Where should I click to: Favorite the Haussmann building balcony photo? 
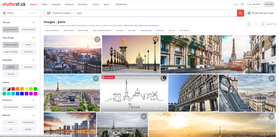point(214,79)
